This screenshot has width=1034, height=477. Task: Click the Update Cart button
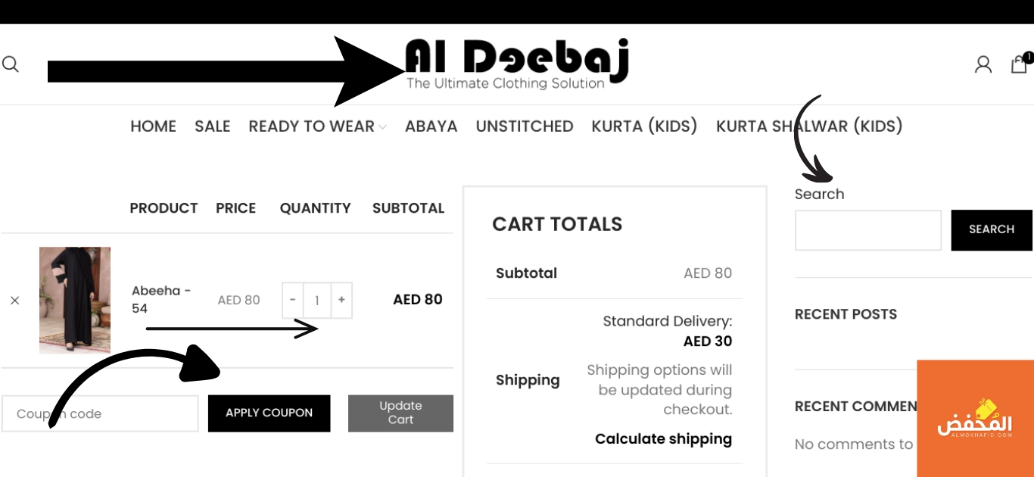pos(400,413)
